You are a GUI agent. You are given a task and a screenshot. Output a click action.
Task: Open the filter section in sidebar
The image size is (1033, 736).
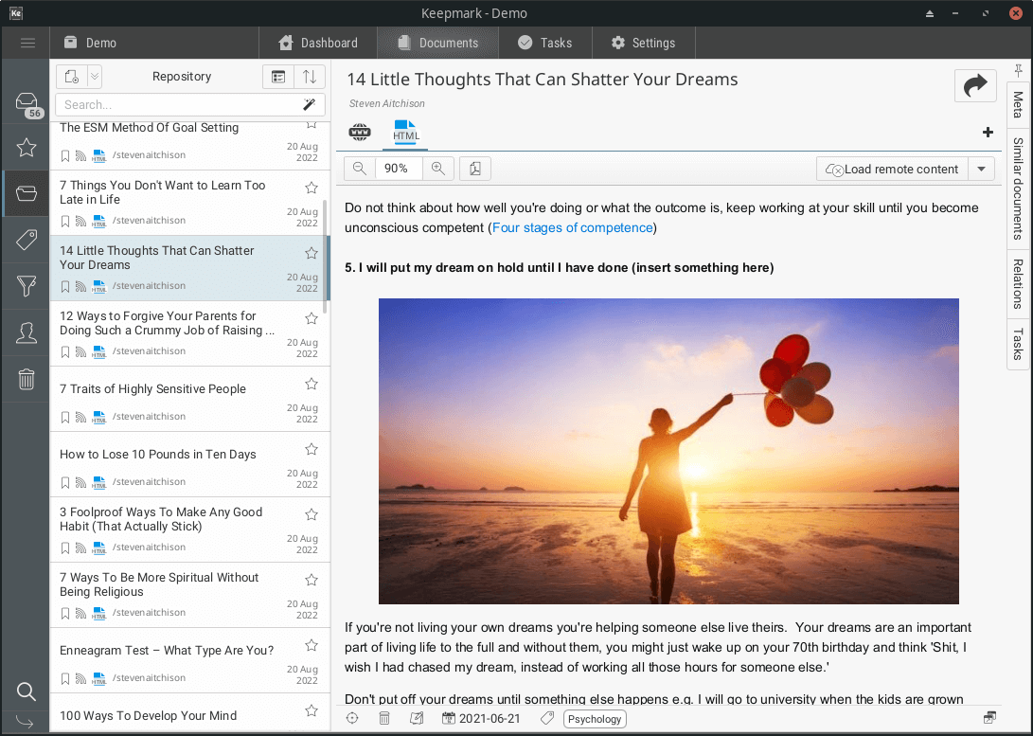pyautogui.click(x=27, y=286)
